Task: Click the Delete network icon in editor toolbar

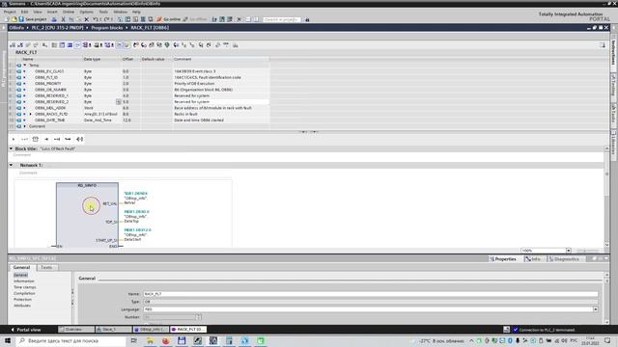Action: point(20,45)
